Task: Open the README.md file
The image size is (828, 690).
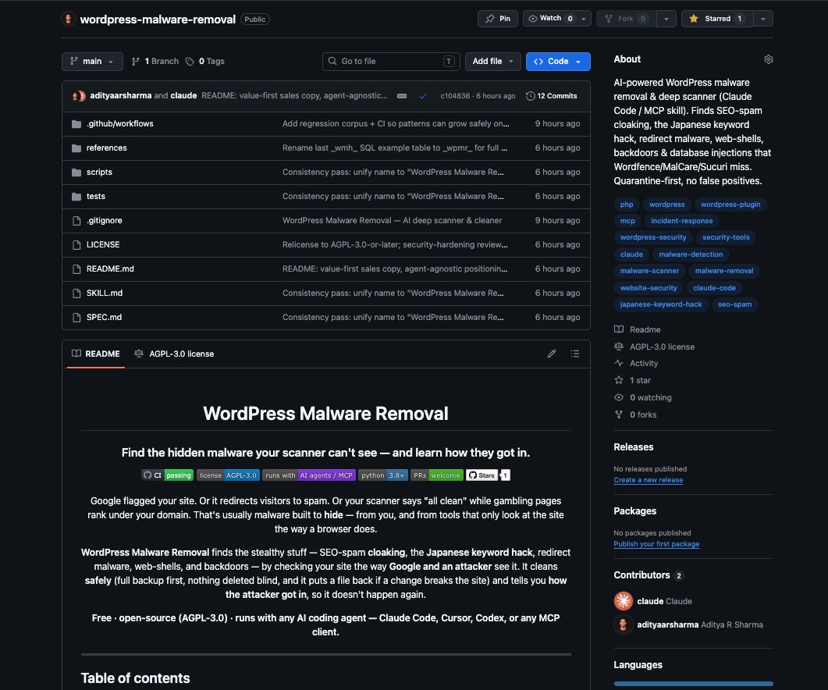Action: (110, 269)
